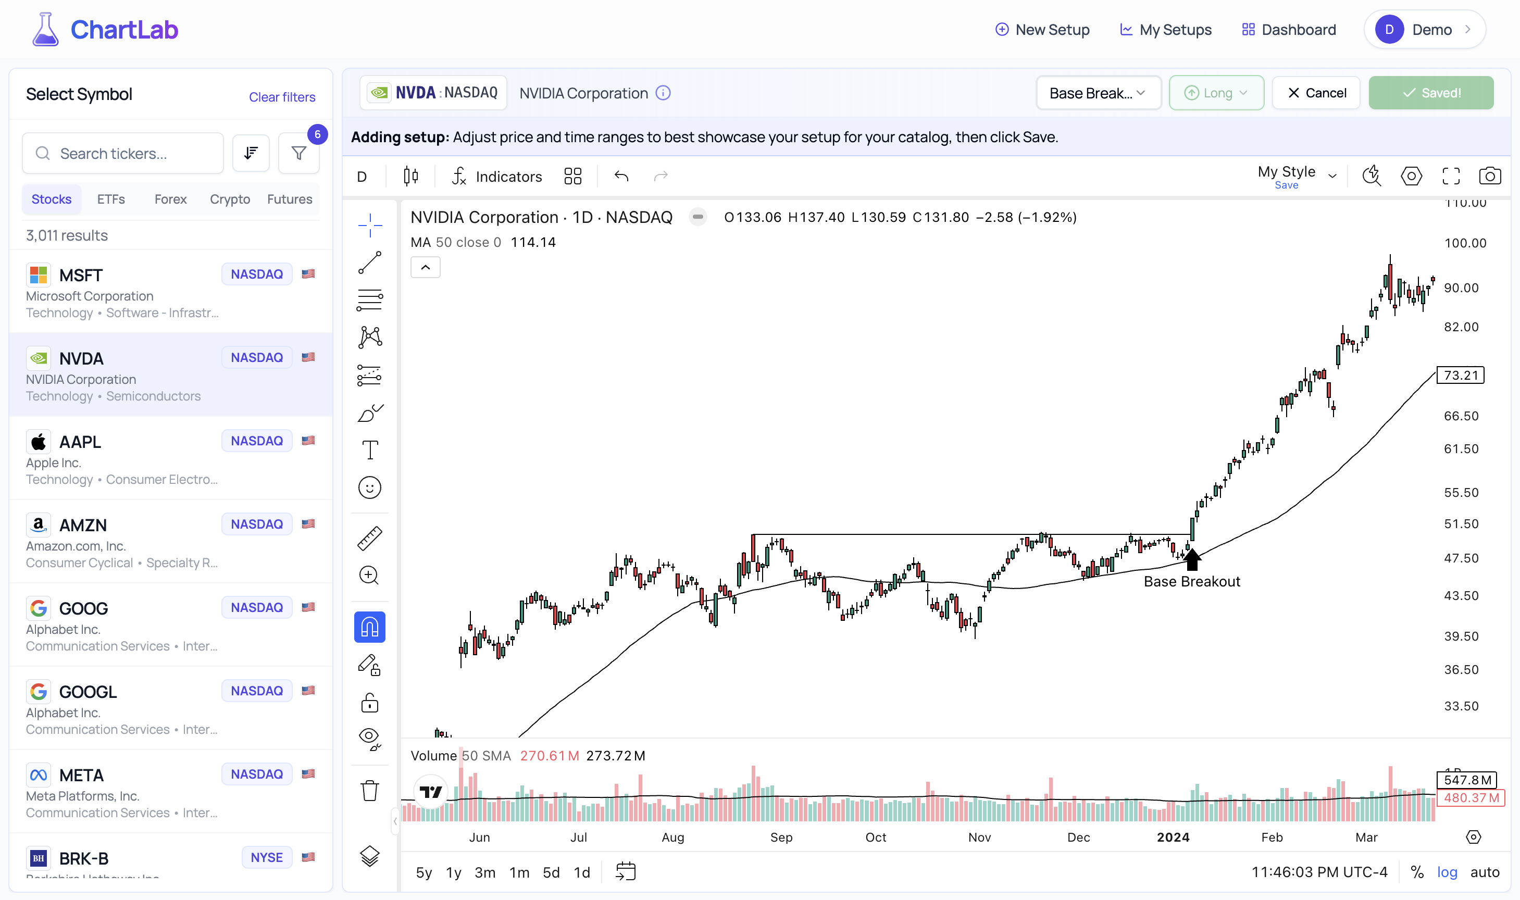The width and height of the screenshot is (1520, 900).
Task: Click New Setup in header
Action: coord(1043,29)
